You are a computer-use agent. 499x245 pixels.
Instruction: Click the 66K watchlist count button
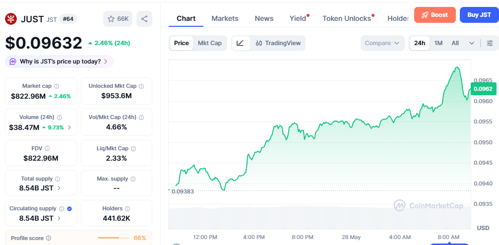[x=118, y=19]
